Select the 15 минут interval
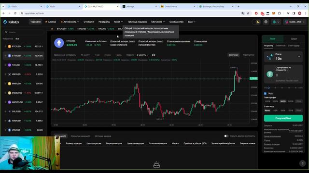Viewport: 309px width, 173px height. pyautogui.click(x=85, y=55)
